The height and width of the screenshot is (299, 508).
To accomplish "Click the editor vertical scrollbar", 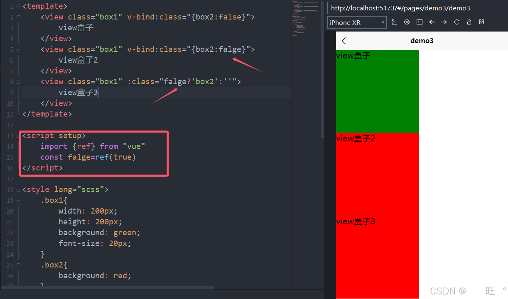I will tap(322, 69).
